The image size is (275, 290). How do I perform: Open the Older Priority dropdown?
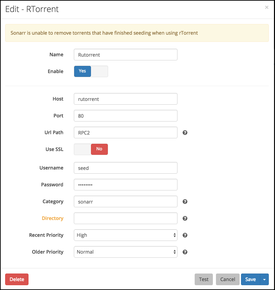click(x=125, y=252)
